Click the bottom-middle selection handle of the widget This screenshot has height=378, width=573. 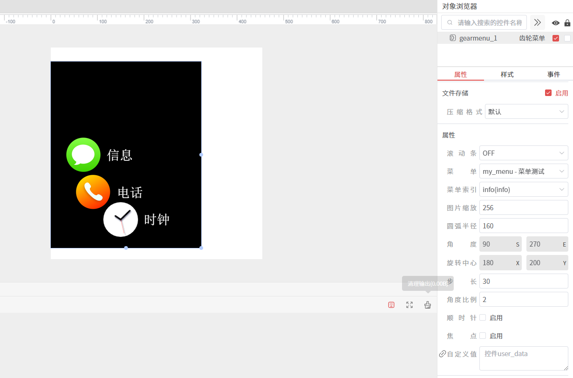pyautogui.click(x=126, y=248)
